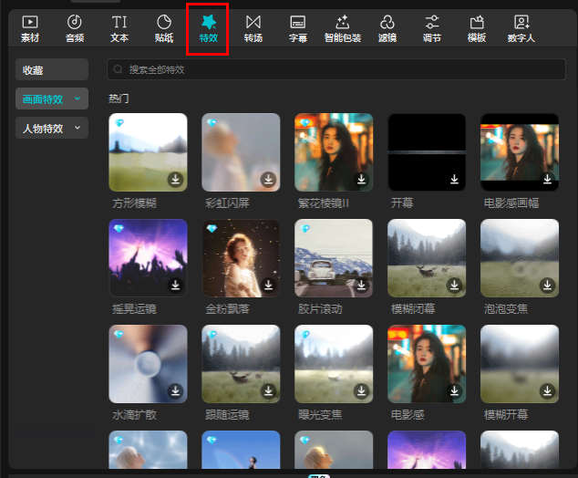Download the 电影感 effect
This screenshot has width=578, height=478.
455,391
